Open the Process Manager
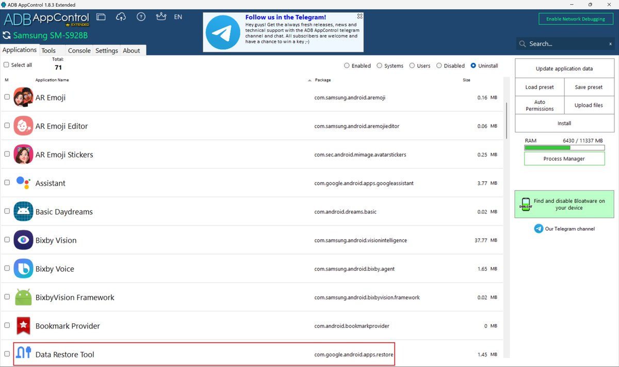 click(x=564, y=159)
